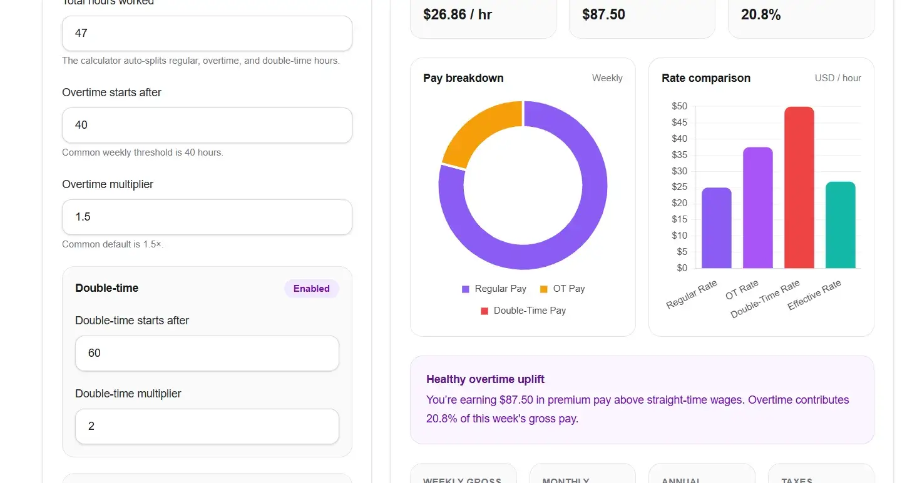Toggle Double-Time Pay legend item
The image size is (922, 483).
(x=523, y=311)
